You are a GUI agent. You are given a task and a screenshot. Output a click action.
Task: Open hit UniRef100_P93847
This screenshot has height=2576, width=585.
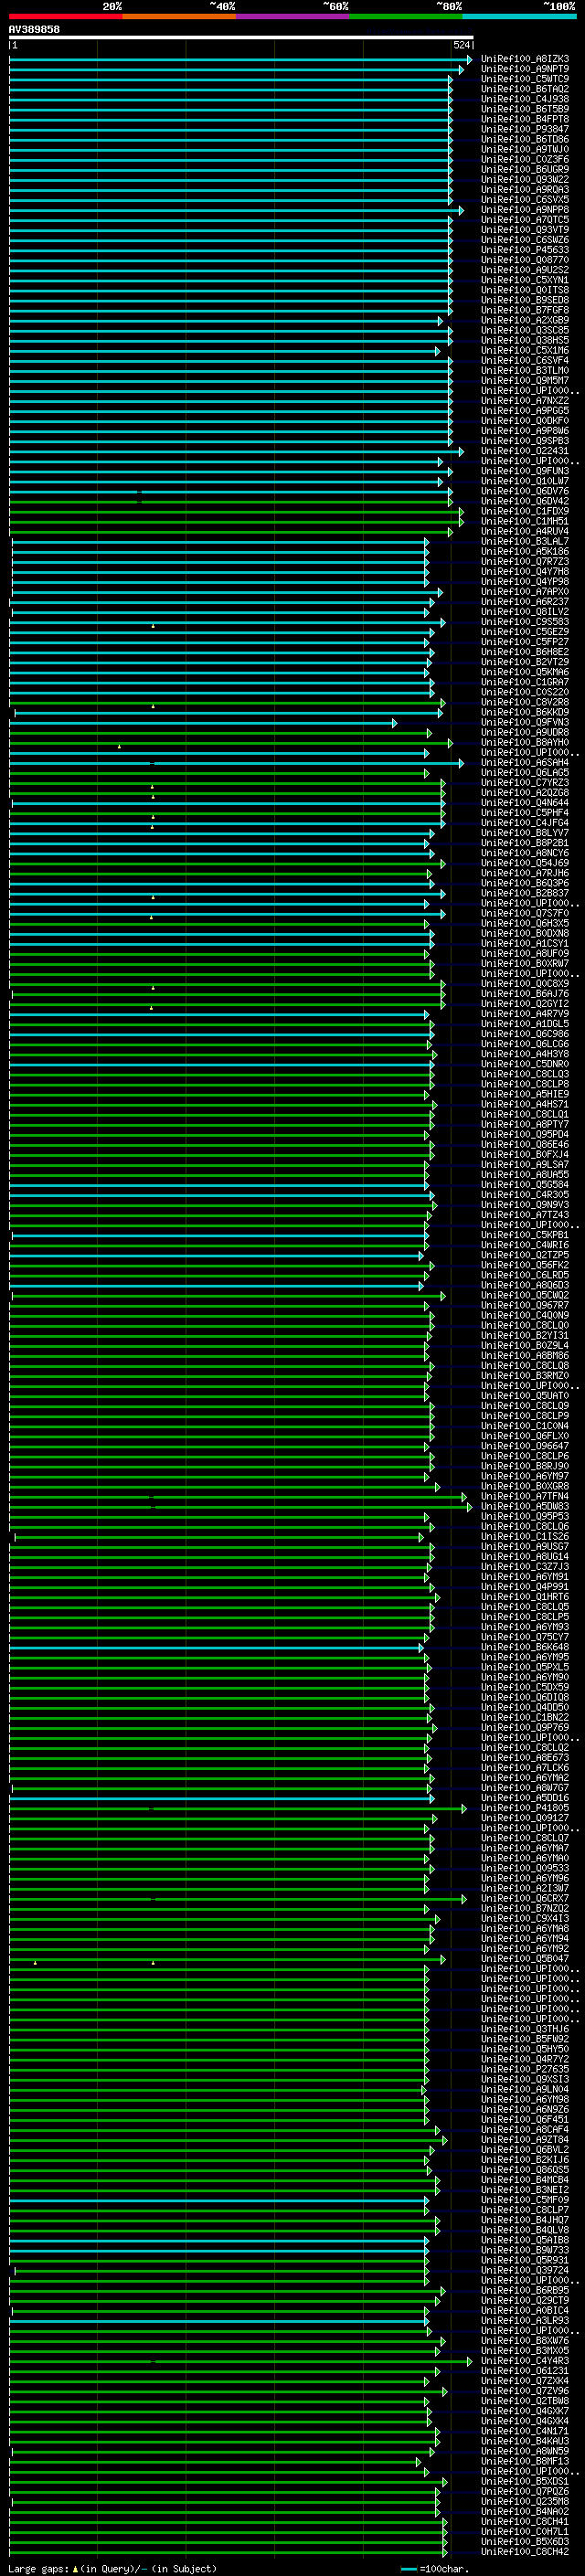click(525, 129)
